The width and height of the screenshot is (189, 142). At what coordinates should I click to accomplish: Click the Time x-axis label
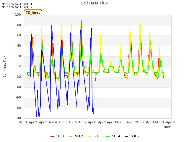point(167,127)
